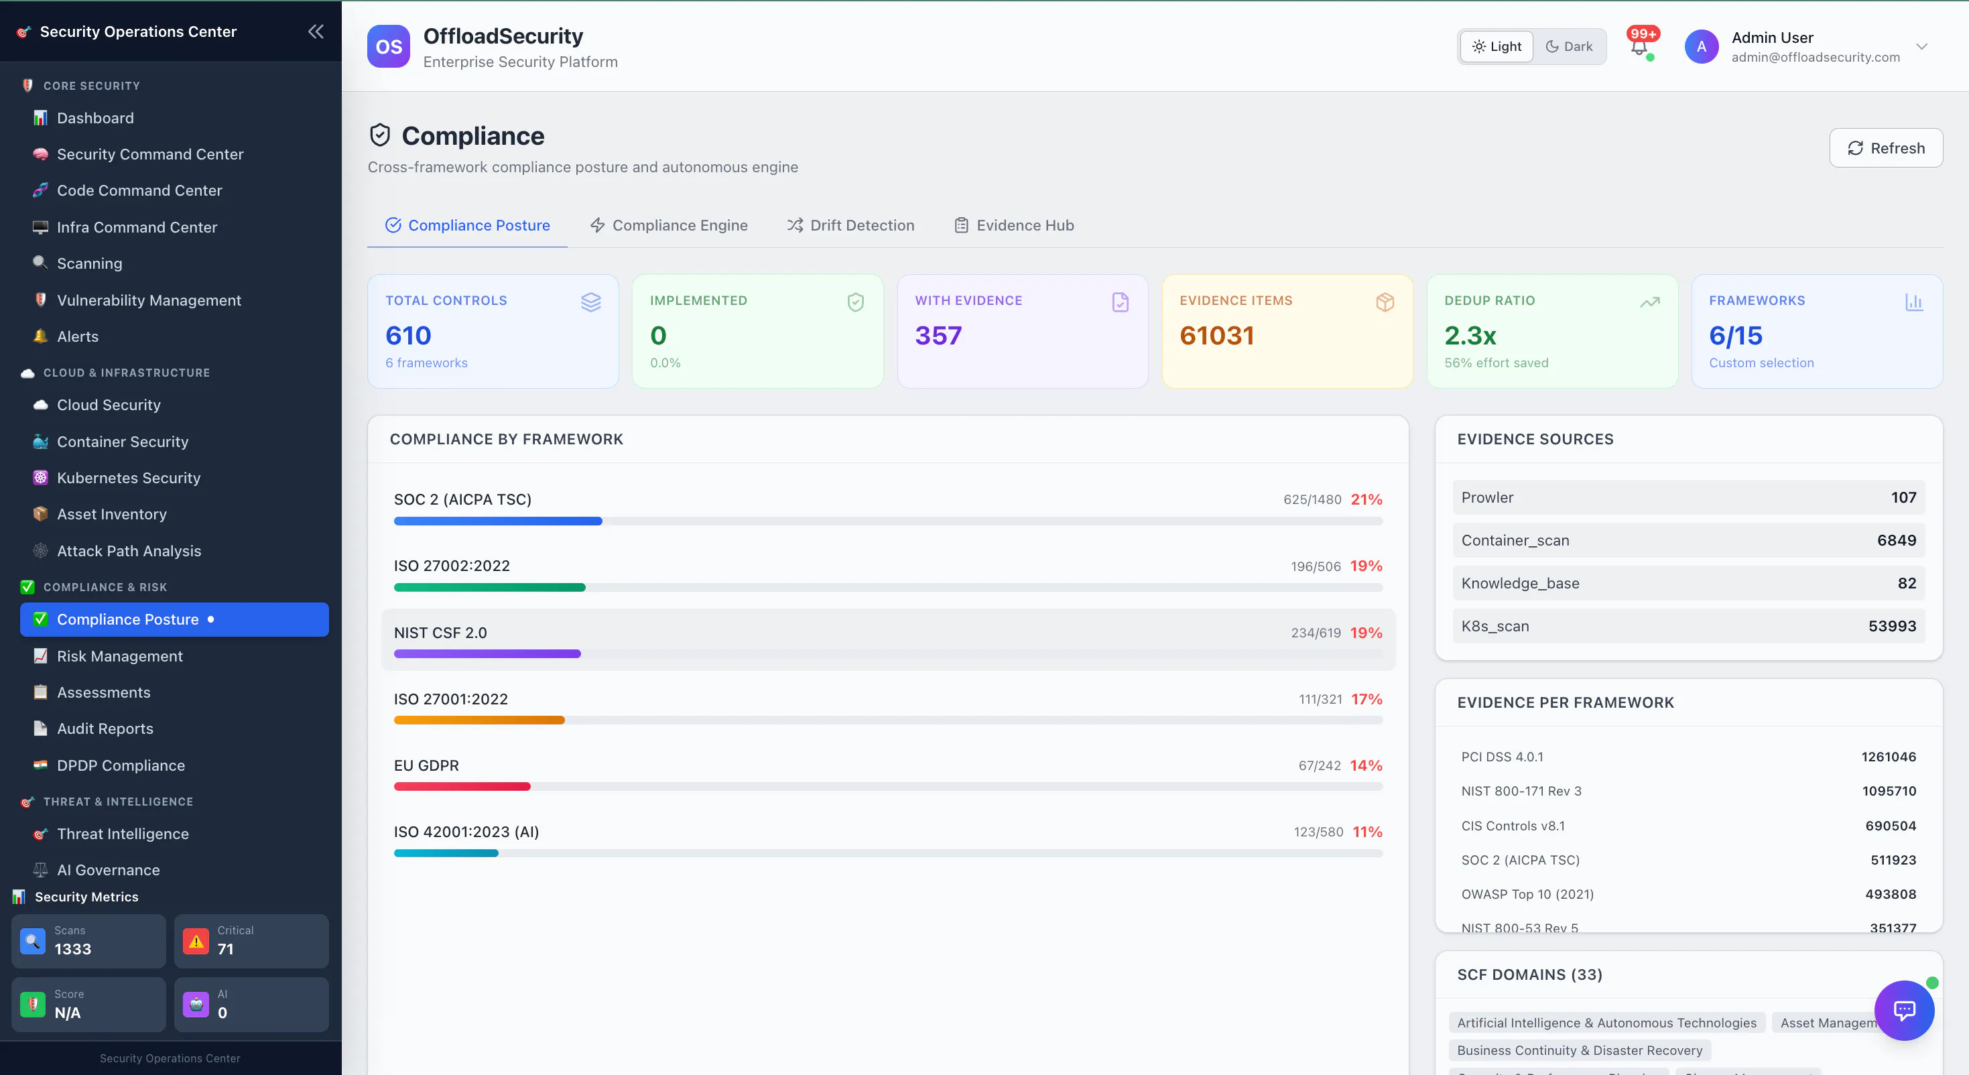Click the Security Operations Center logo icon
The width and height of the screenshot is (1969, 1075).
[23, 31]
